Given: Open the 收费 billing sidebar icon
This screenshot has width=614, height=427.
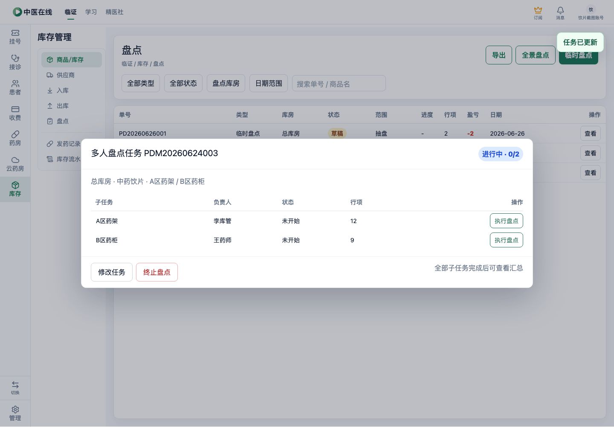Looking at the screenshot, I should [15, 113].
